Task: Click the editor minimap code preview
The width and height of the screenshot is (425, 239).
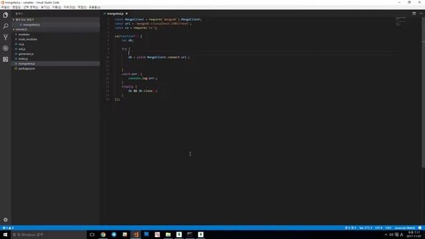Action: point(400,21)
